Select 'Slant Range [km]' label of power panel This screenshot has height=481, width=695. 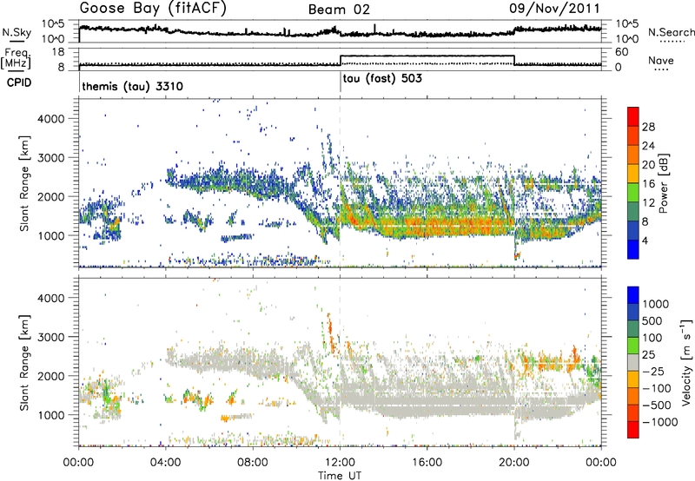tap(24, 183)
